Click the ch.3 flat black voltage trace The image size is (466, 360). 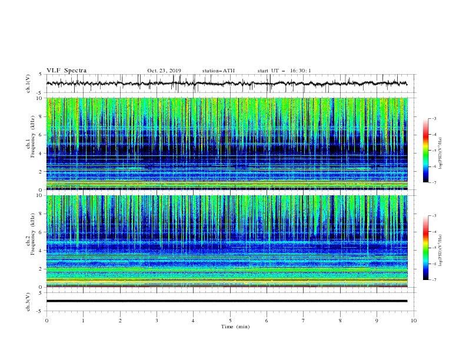(227, 301)
